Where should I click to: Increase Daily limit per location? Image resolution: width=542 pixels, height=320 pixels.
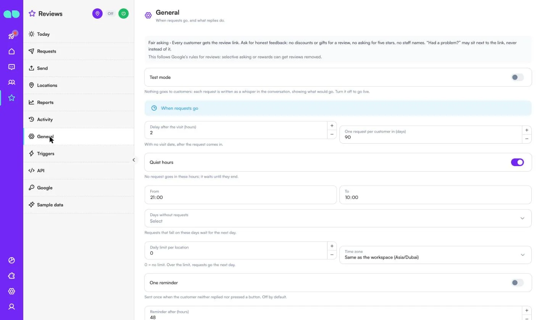[x=332, y=246]
